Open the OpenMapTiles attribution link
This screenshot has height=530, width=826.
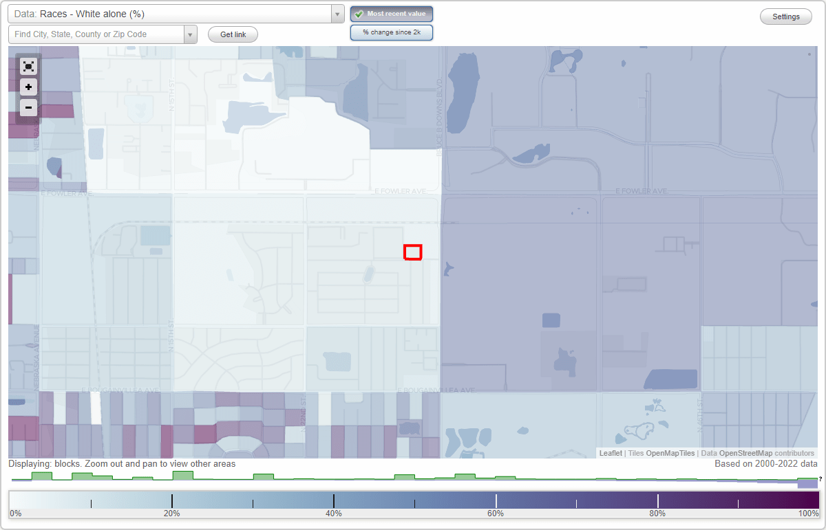point(670,453)
